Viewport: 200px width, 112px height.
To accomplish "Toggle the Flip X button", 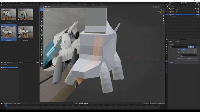I will click(183, 53).
